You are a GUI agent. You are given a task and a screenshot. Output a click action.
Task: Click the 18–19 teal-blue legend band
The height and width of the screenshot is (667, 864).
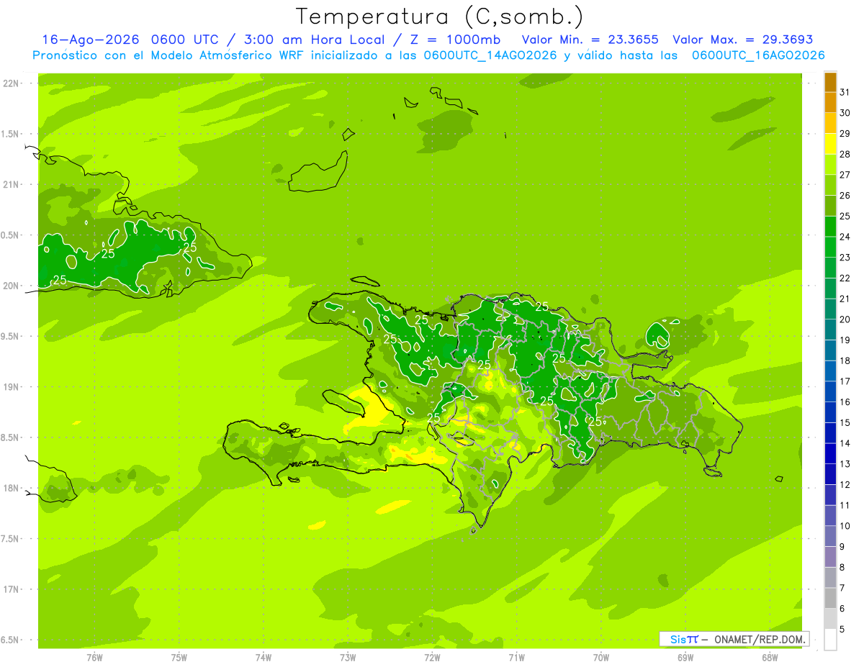(x=830, y=350)
